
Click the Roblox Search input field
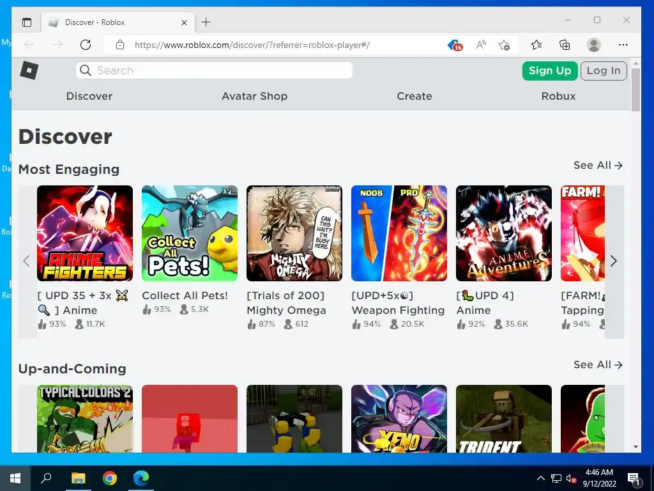point(215,70)
